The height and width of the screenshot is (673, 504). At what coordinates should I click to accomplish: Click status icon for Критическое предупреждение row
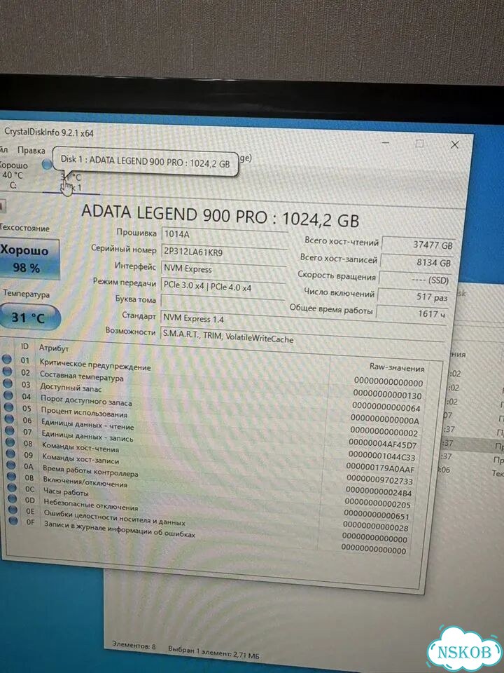tap(7, 360)
